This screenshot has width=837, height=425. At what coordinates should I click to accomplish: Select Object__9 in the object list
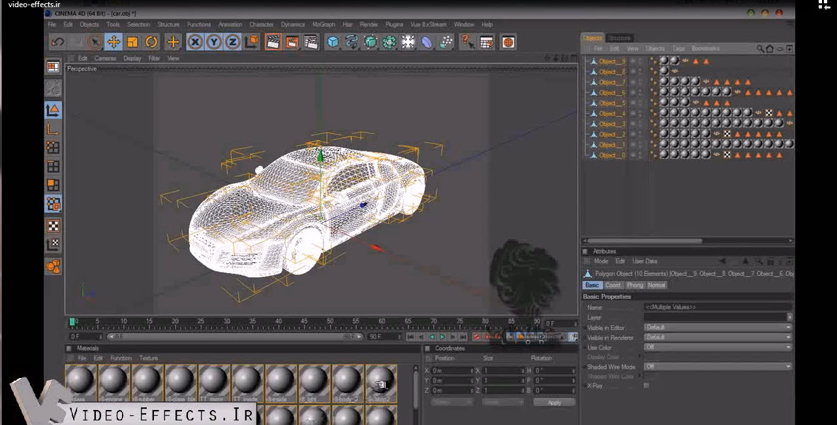click(x=613, y=61)
